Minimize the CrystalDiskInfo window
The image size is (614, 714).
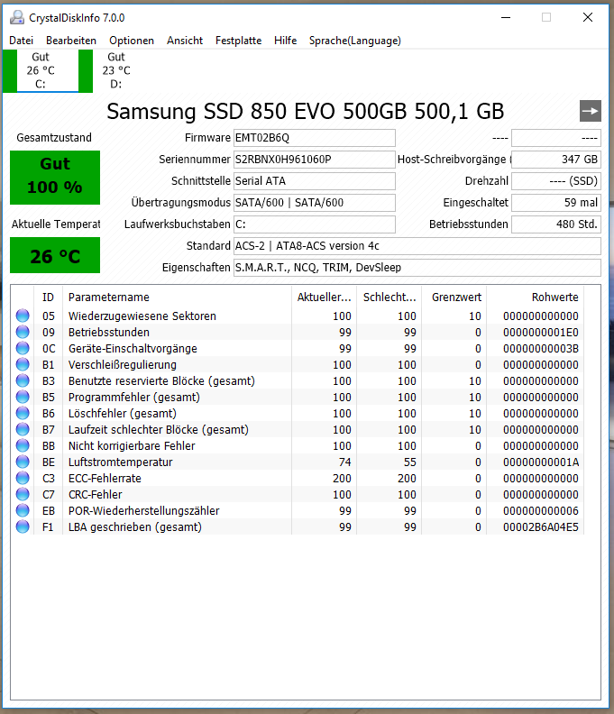506,18
